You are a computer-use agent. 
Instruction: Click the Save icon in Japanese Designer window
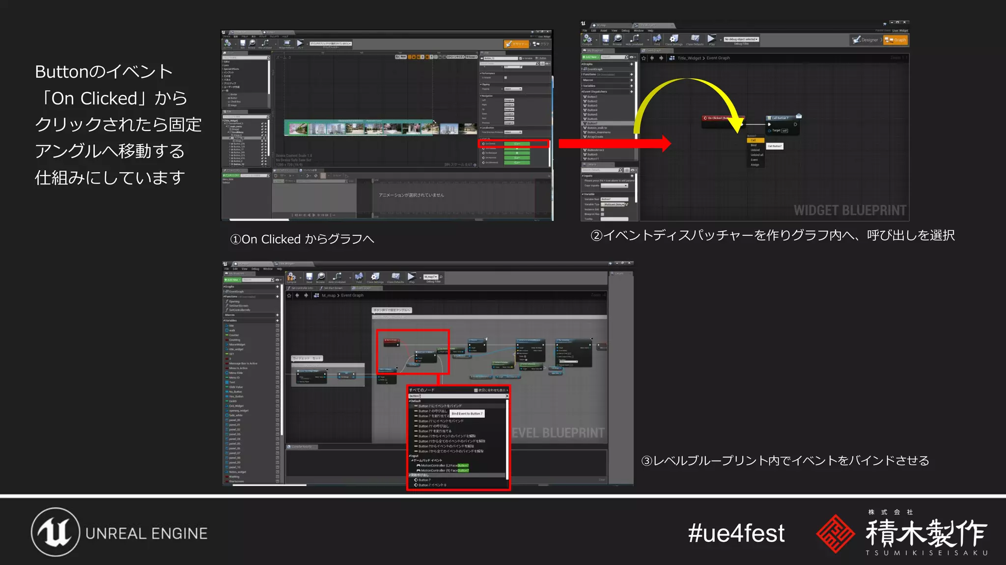point(243,44)
